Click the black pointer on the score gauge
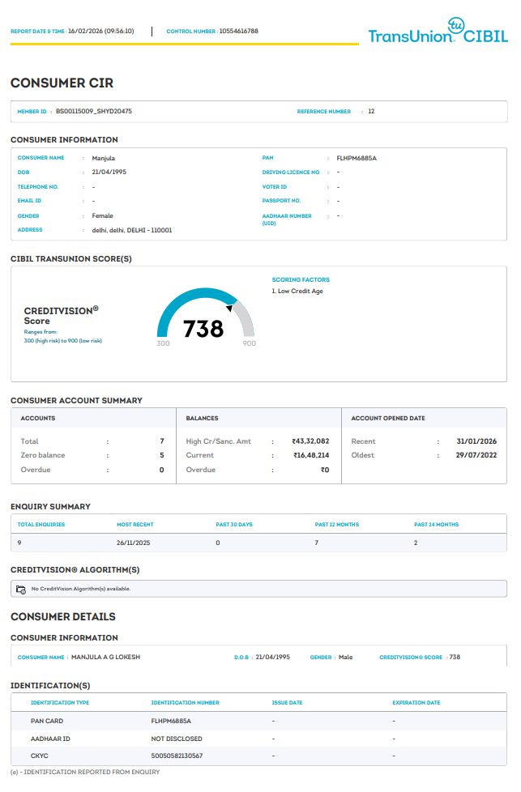Viewport: 521px width, 792px height. (x=231, y=307)
